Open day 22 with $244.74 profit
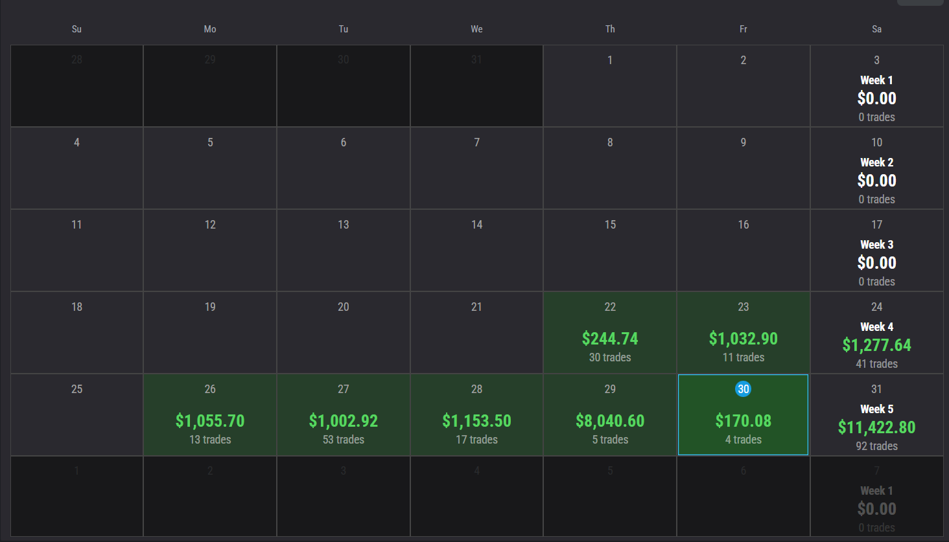Screen dimensions: 949x542 click(x=610, y=333)
